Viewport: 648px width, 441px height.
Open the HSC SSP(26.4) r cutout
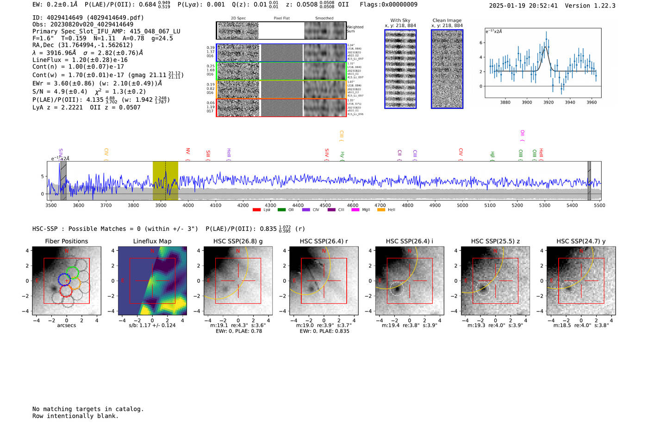324,280
